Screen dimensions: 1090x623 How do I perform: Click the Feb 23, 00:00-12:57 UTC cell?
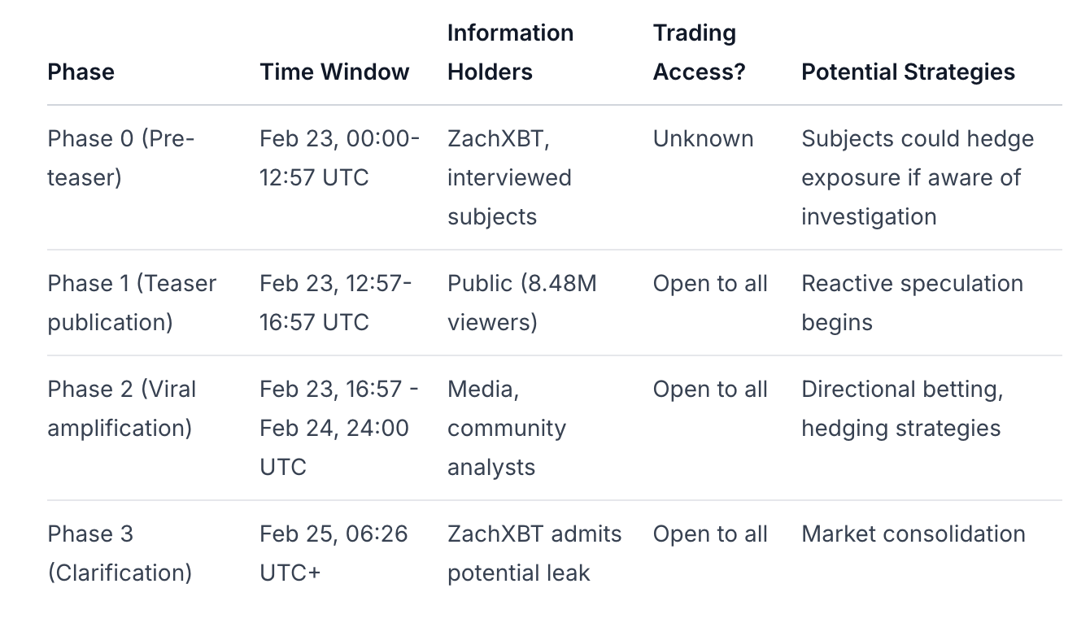(339, 158)
